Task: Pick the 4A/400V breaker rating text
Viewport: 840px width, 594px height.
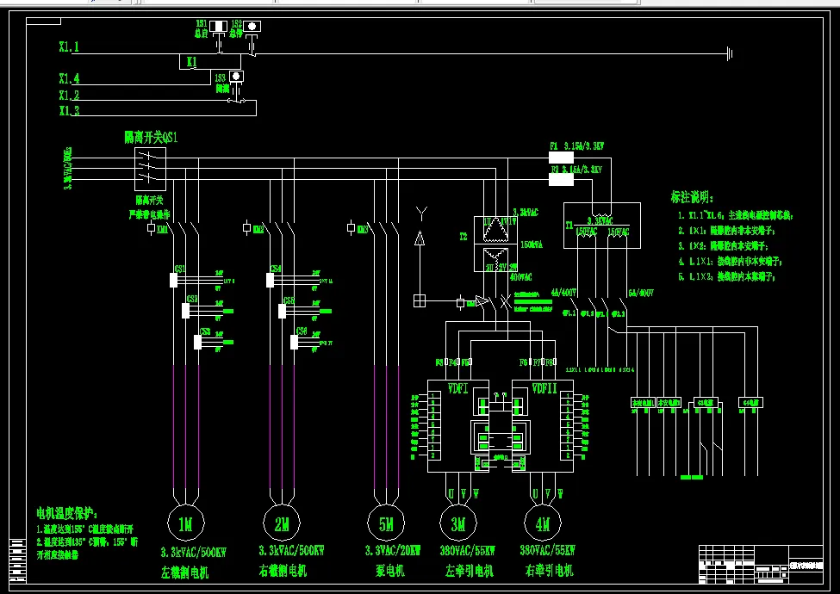Action: click(563, 293)
